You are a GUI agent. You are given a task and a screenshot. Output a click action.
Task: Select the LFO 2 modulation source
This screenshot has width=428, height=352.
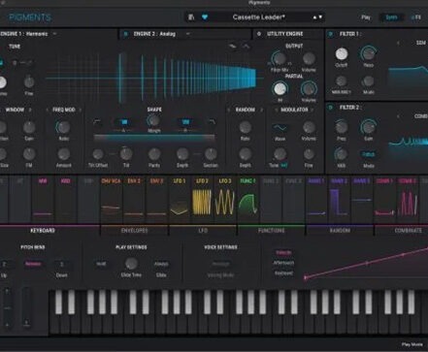pos(202,199)
